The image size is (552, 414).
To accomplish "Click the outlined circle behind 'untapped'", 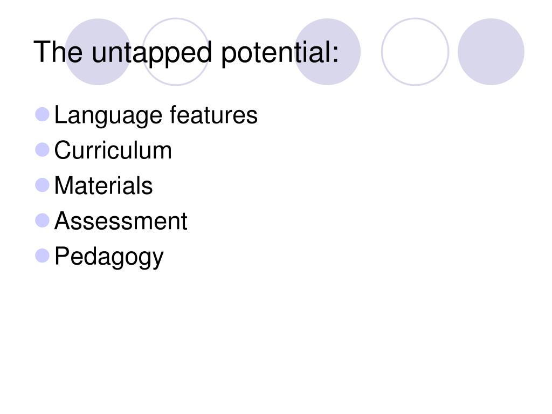I will tap(176, 52).
